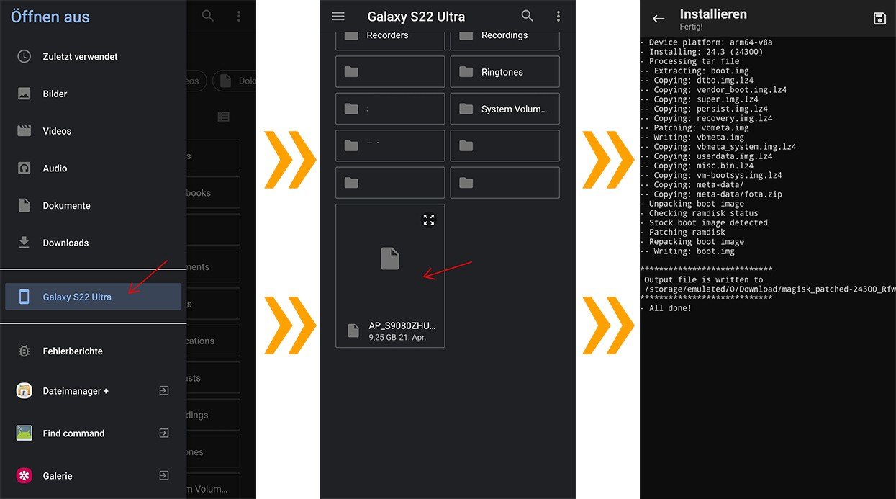The height and width of the screenshot is (499, 896).
Task: Click the Dateimanager + app icon
Action: 24,391
